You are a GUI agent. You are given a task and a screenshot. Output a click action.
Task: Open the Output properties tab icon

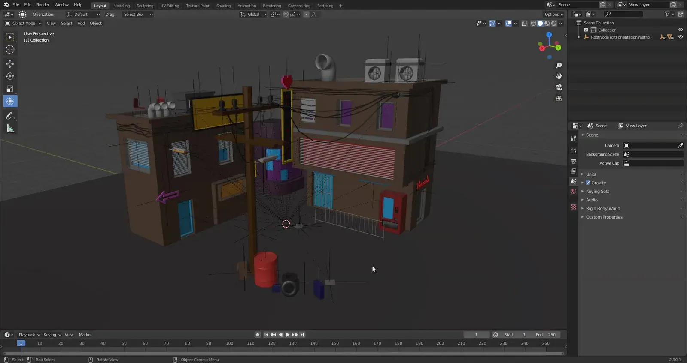(x=574, y=161)
